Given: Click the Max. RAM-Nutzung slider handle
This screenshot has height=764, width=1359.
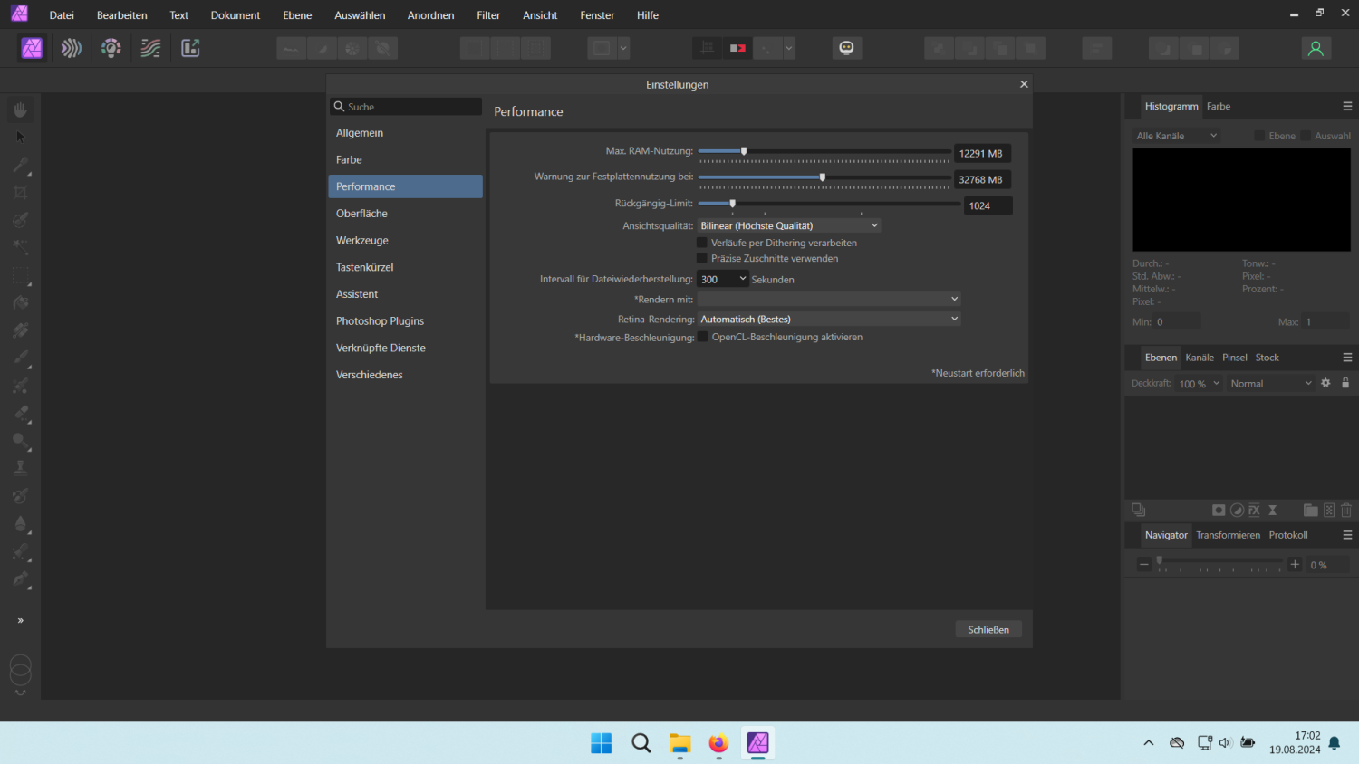Looking at the screenshot, I should [744, 151].
